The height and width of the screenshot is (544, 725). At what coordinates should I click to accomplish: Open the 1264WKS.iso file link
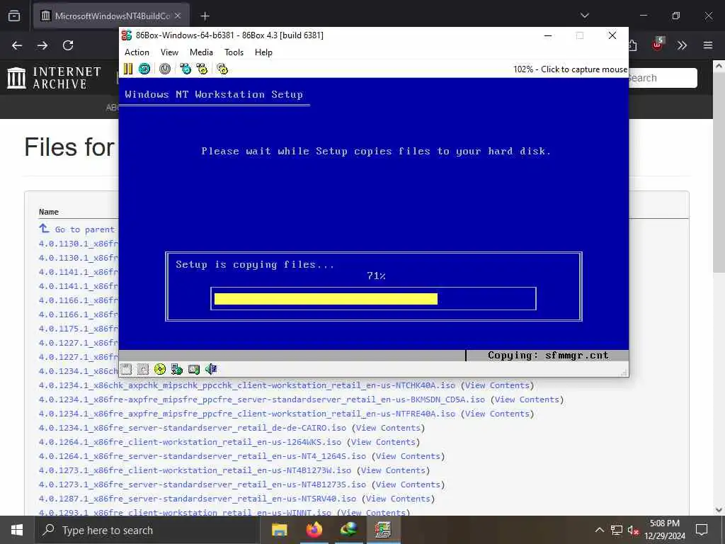coord(190,442)
